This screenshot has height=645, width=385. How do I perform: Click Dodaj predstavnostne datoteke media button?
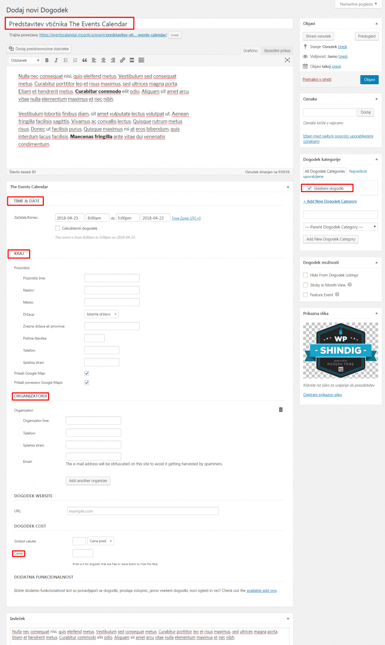tap(39, 49)
